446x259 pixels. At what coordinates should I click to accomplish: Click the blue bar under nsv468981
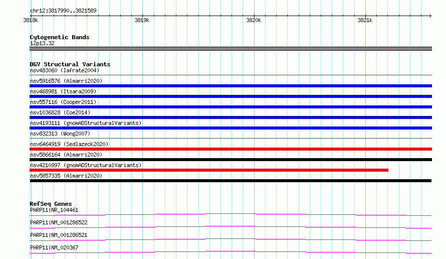(x=231, y=96)
